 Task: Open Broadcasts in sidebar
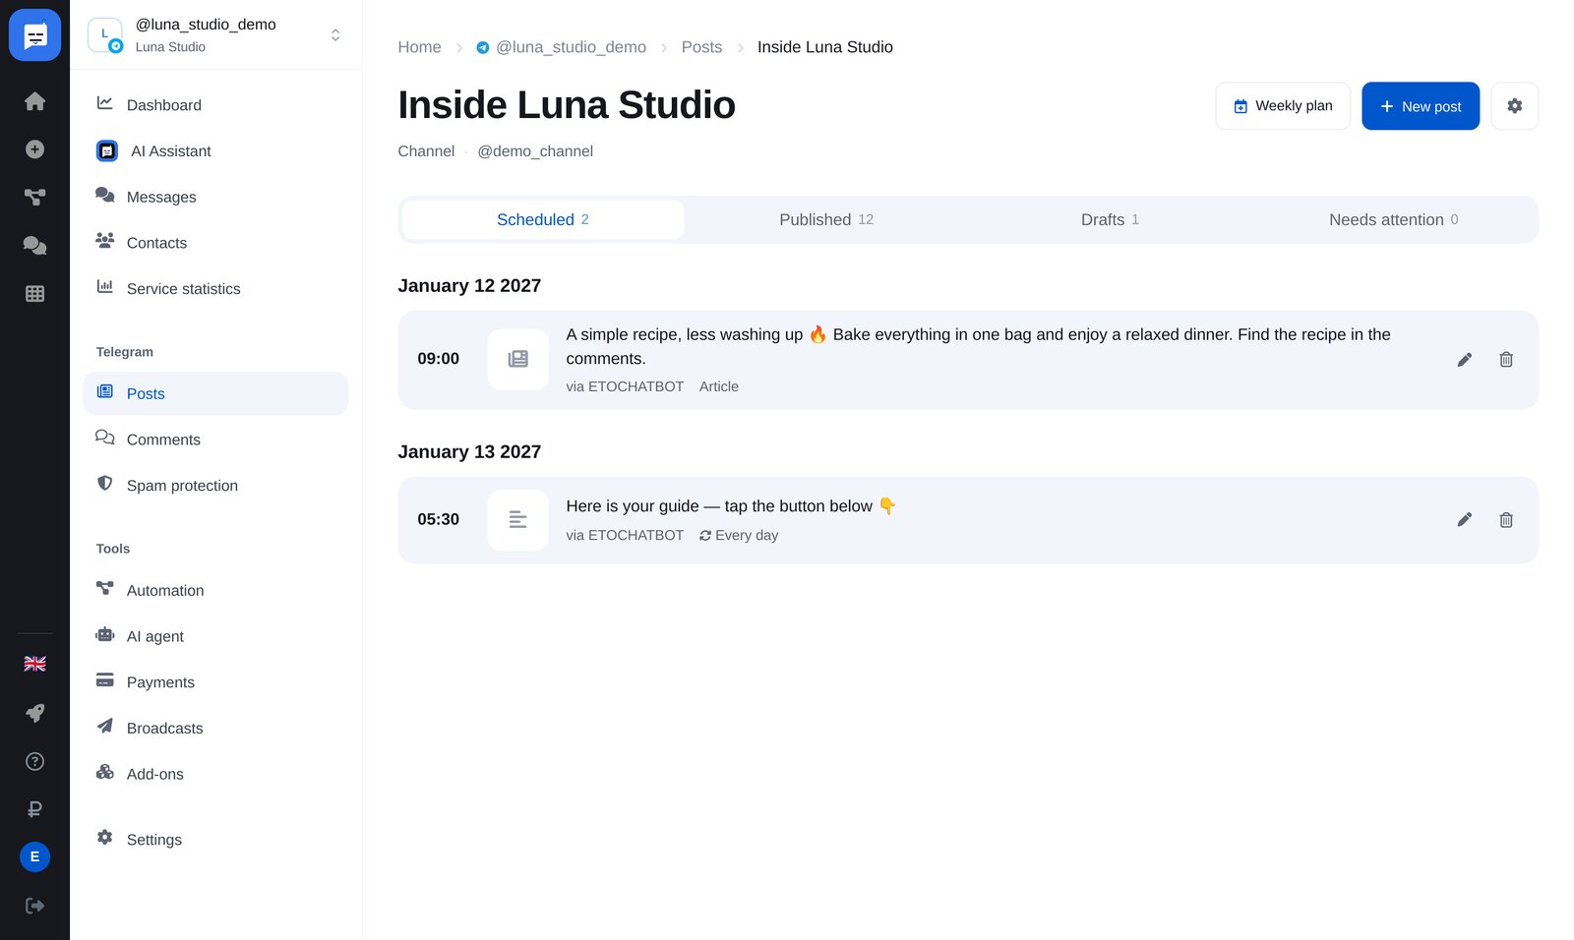[216, 729]
